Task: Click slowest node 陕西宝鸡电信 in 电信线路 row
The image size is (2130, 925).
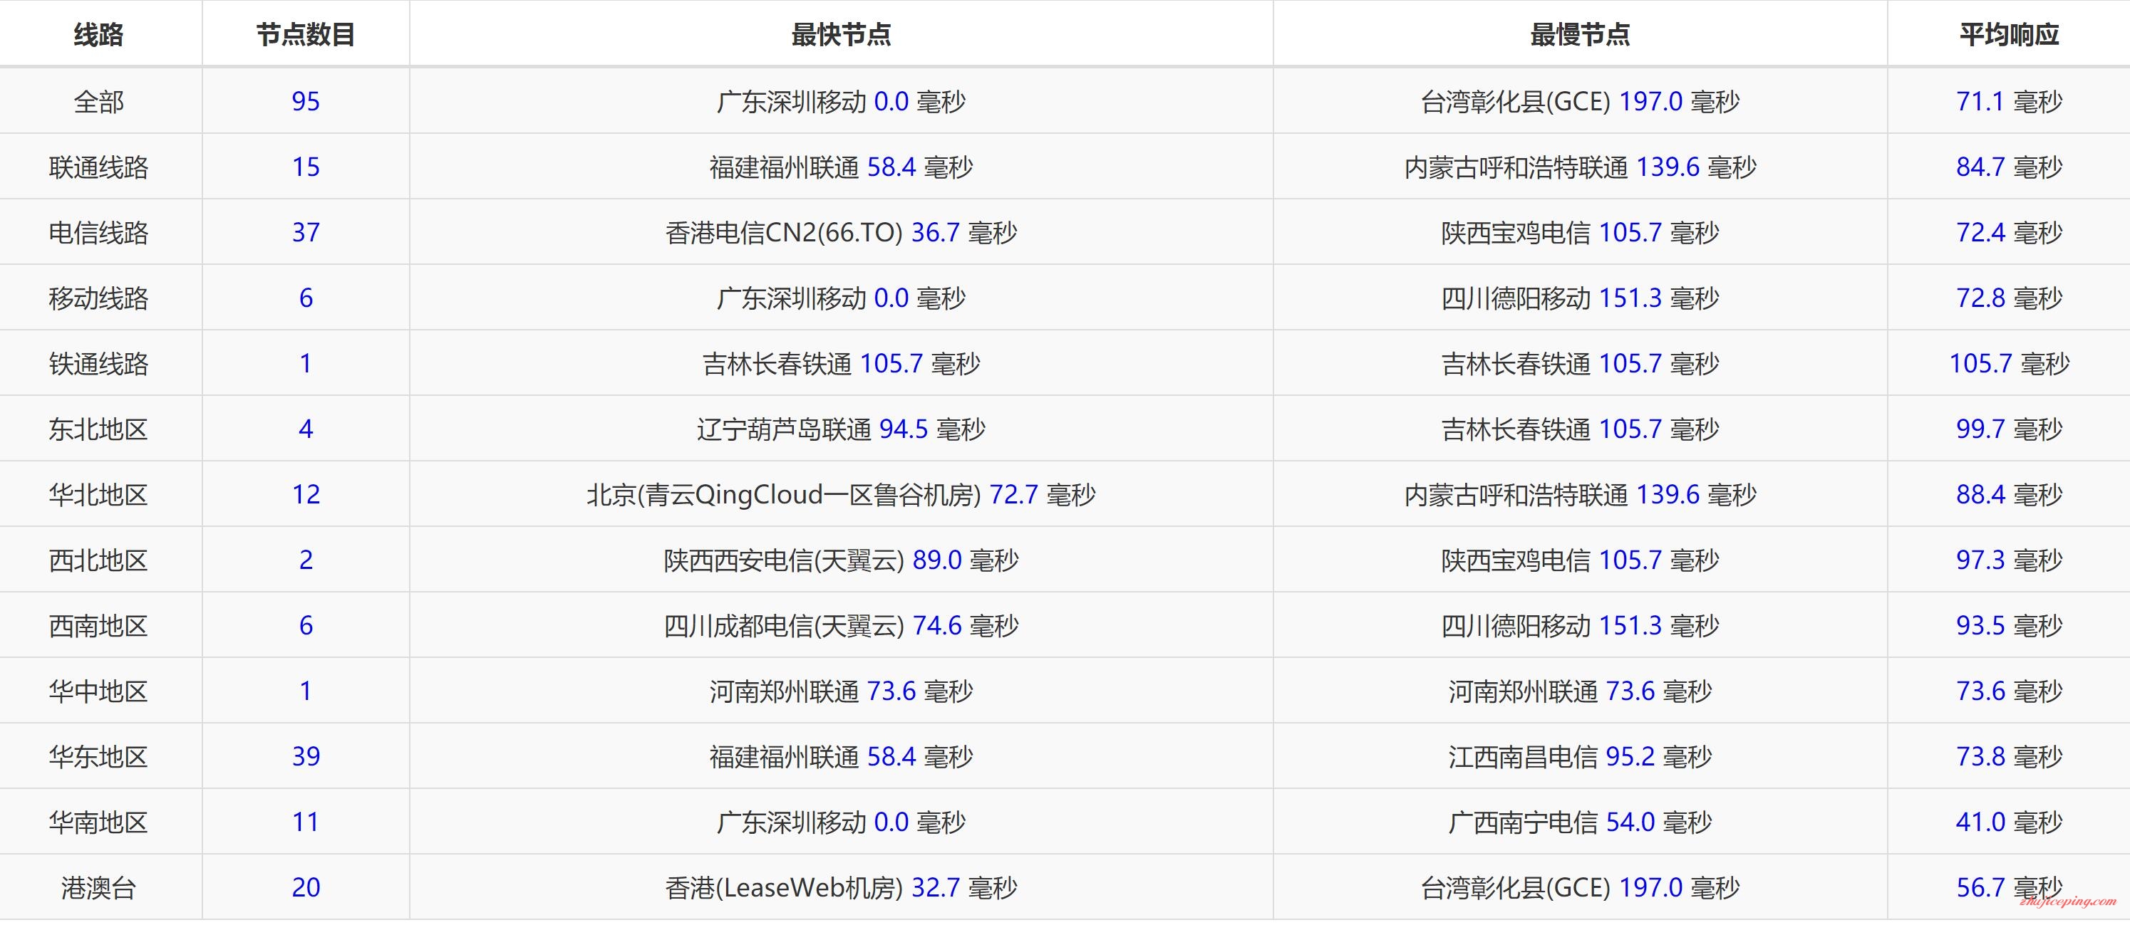Action: [x=1516, y=233]
